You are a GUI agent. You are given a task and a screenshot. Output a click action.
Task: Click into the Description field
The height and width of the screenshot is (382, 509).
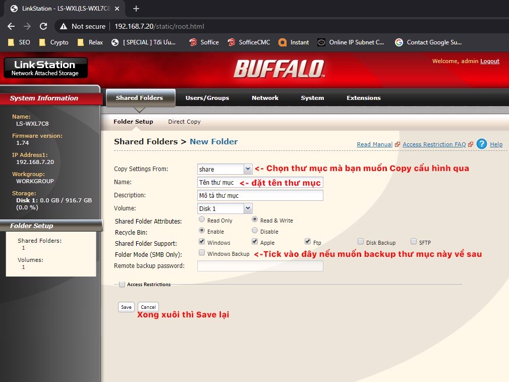point(260,195)
